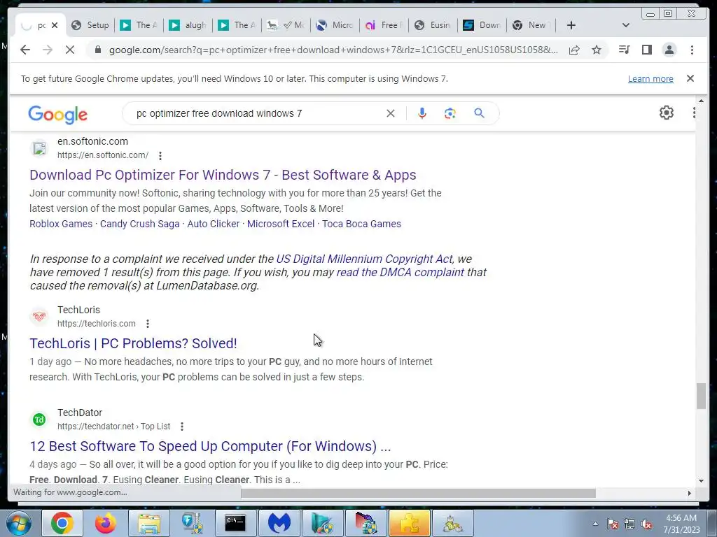Screen dimensions: 717x537
Task: Open the Windows Start menu
Action: tap(18, 523)
